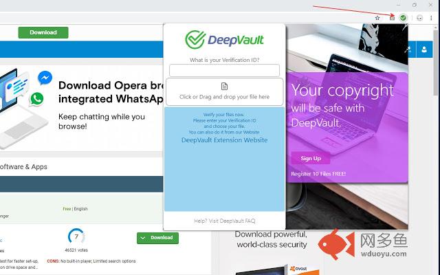Click the user account icon on the site header
Viewport: 440px width, 275px height.
(424, 49)
